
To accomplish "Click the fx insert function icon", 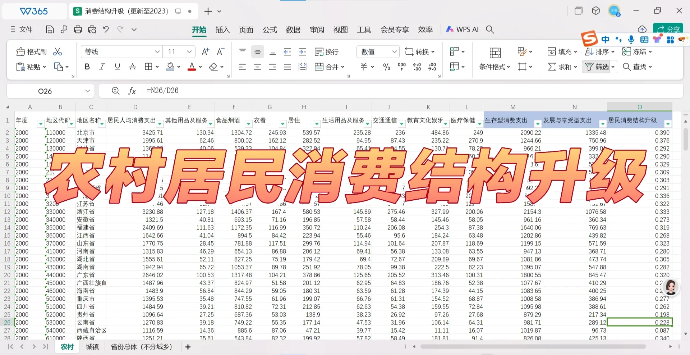I will tap(132, 91).
